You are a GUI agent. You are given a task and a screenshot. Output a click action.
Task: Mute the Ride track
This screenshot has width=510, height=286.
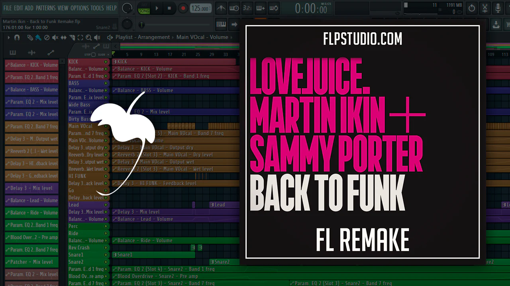[106, 233]
